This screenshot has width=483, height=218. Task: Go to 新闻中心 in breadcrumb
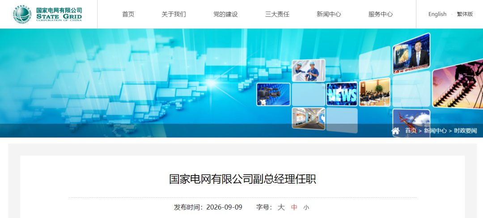tap(435, 131)
